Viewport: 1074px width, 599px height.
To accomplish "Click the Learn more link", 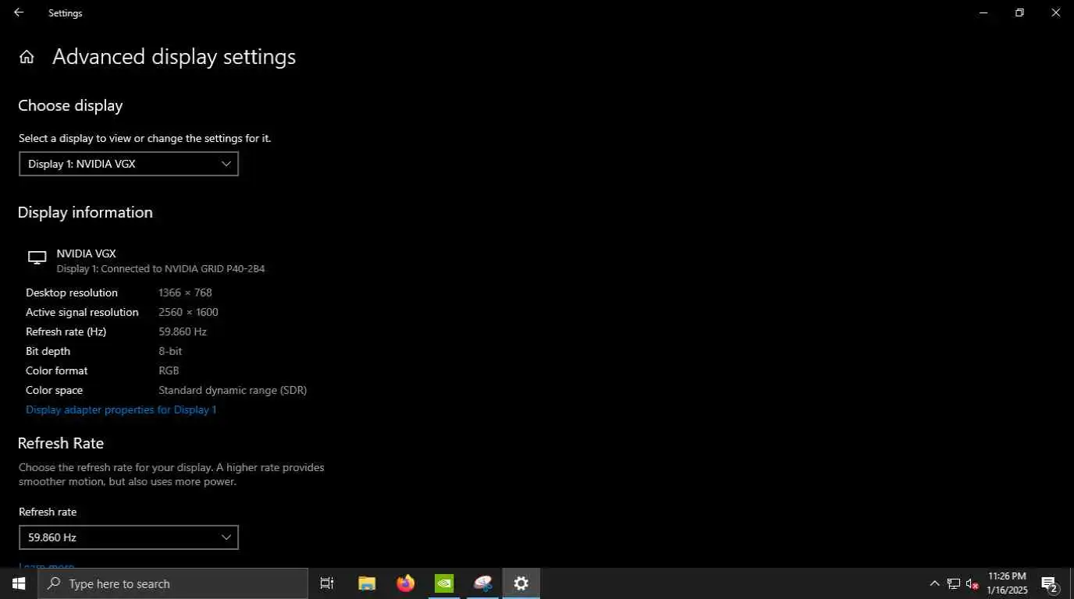I will pyautogui.click(x=46, y=565).
